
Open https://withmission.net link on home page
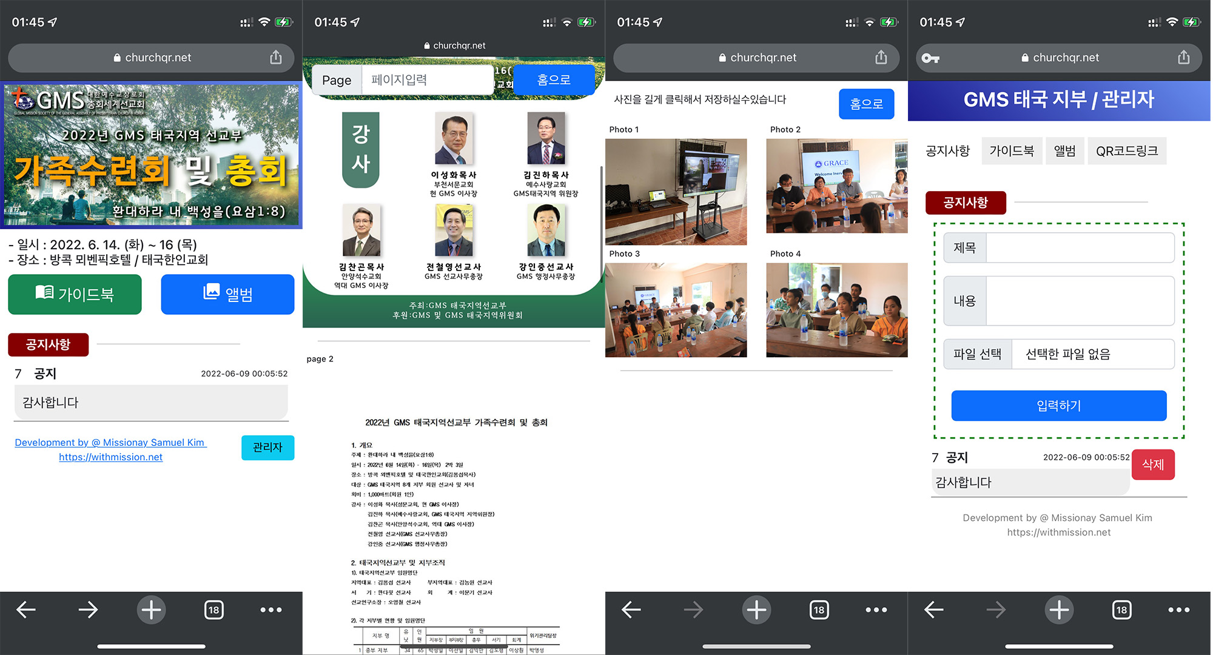(x=110, y=457)
